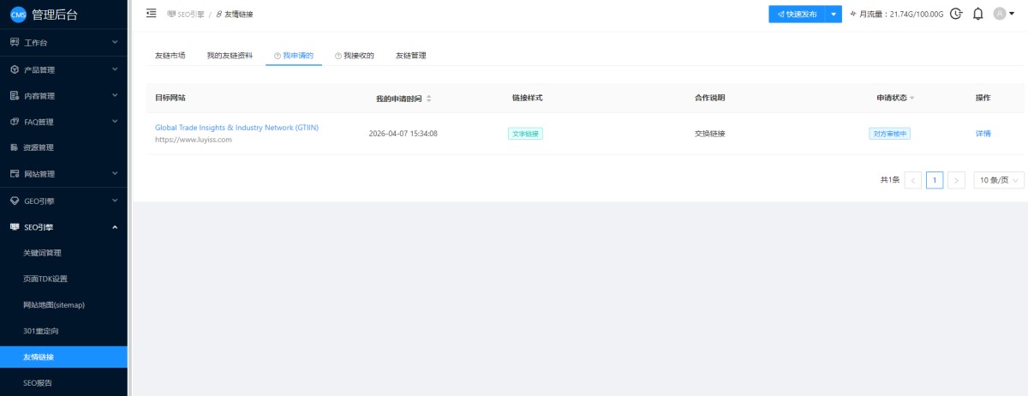Switch to the 友链市场 tab

[170, 56]
